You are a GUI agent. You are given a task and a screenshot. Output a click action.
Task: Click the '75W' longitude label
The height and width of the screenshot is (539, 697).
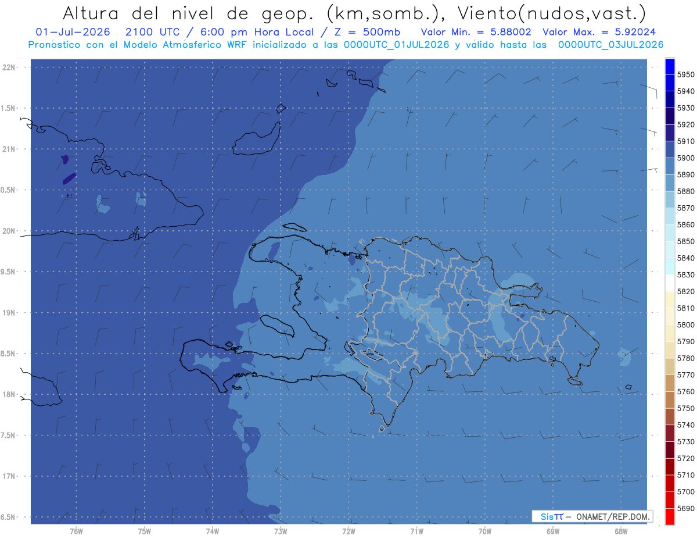(x=144, y=531)
